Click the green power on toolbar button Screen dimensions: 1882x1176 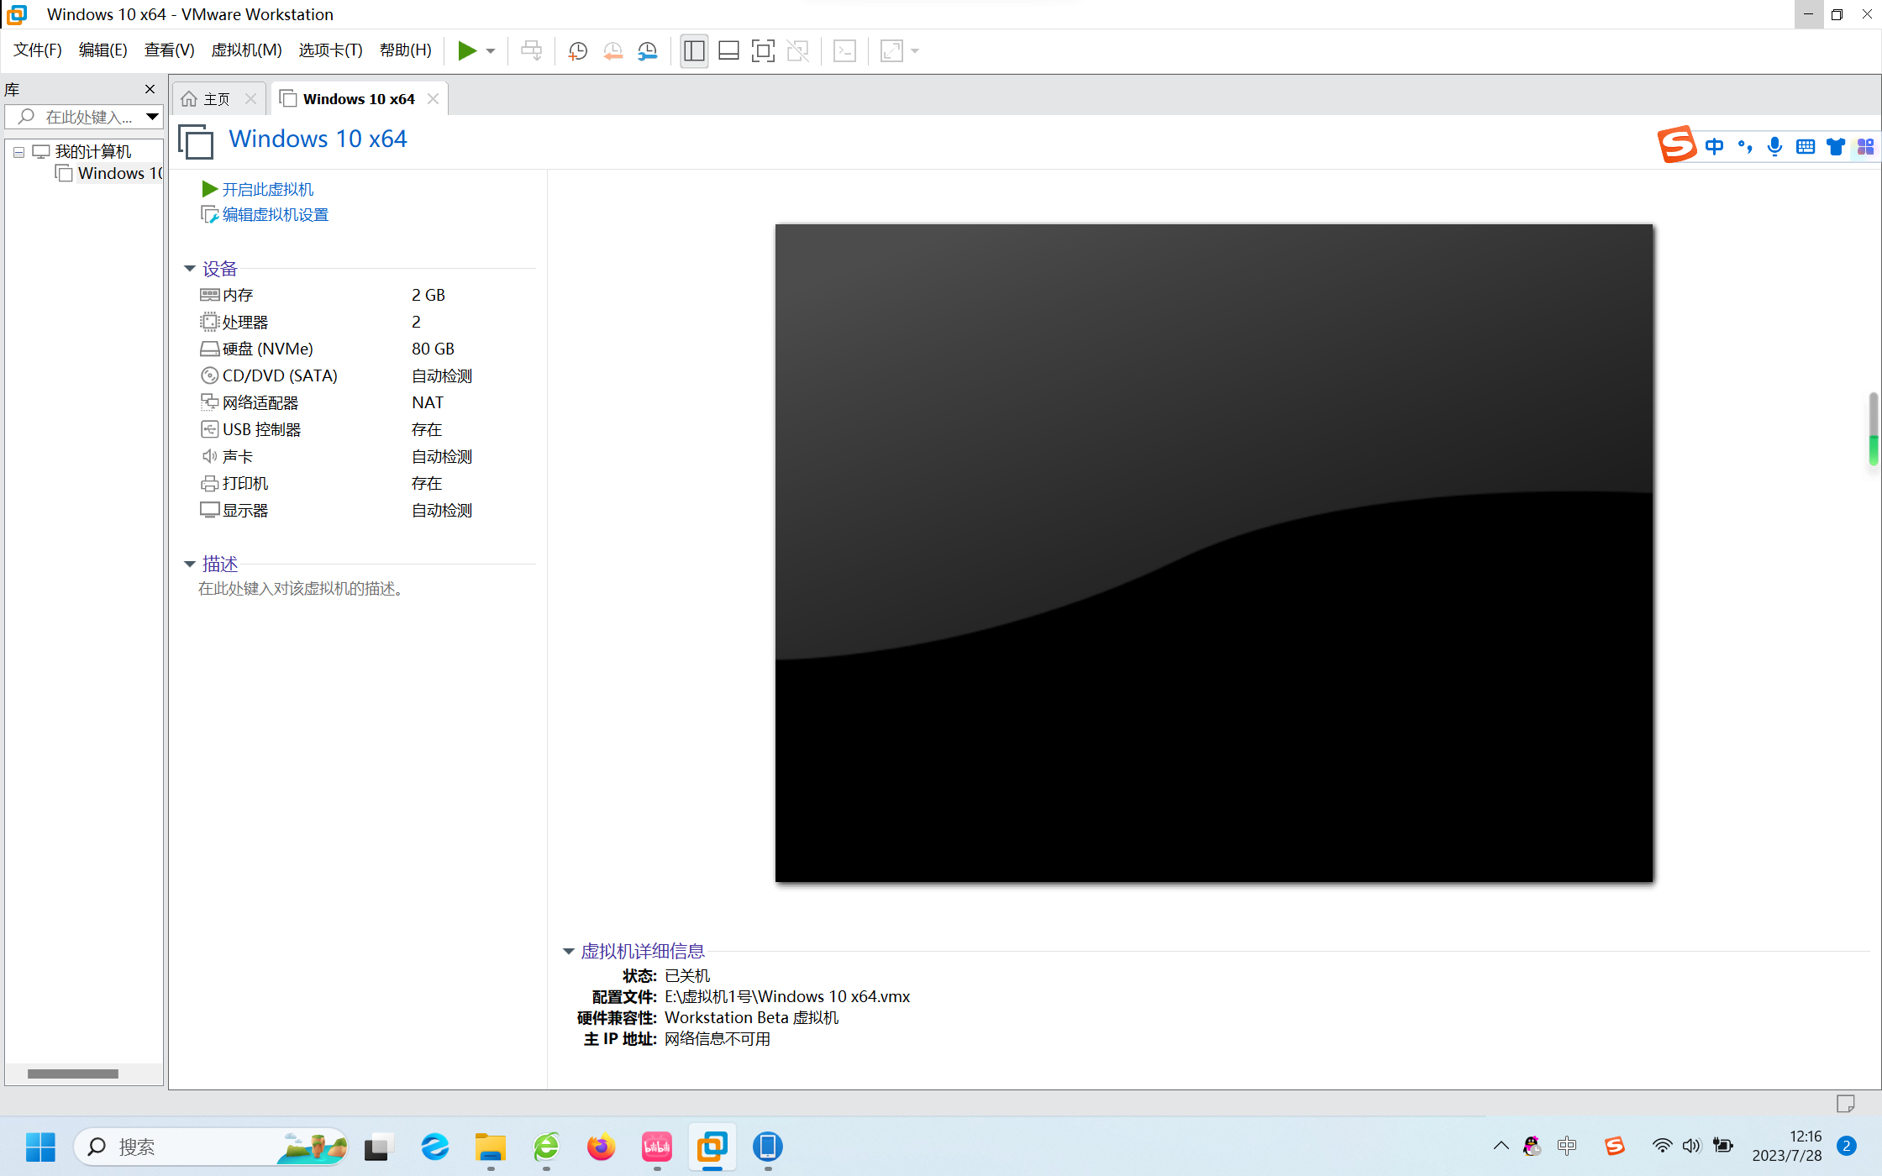click(466, 51)
